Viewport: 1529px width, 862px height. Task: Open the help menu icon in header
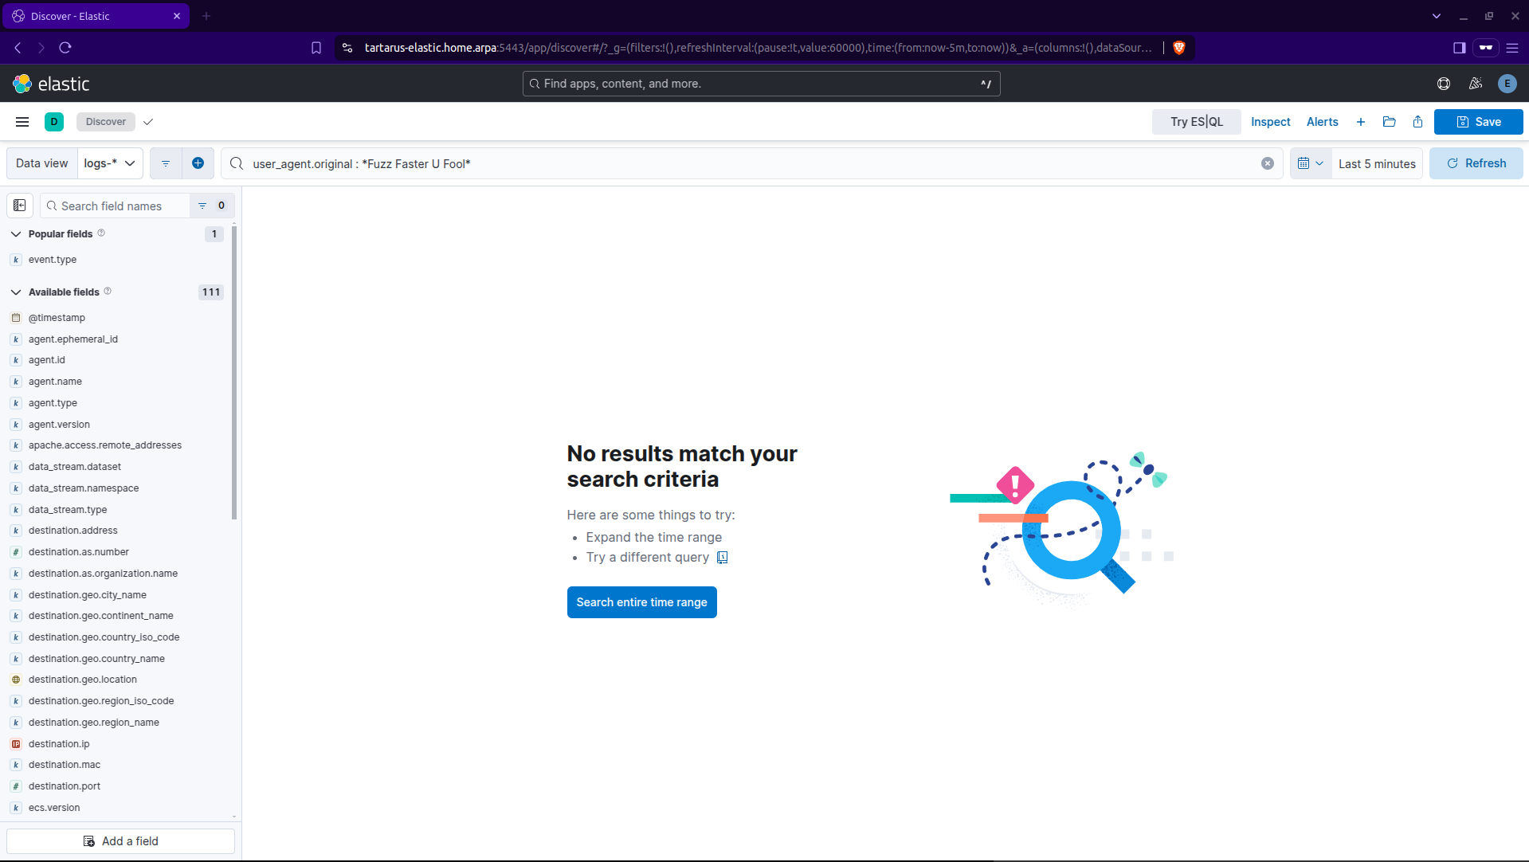pos(1443,84)
